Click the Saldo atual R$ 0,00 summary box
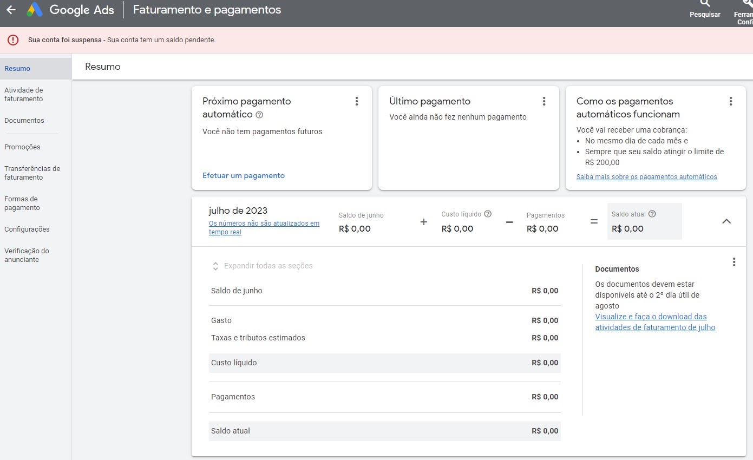 tap(644, 221)
